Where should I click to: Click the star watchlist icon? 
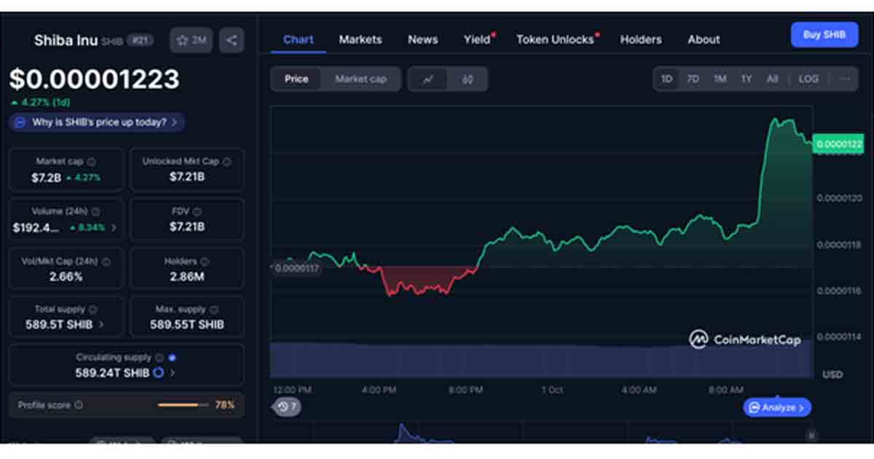click(183, 40)
